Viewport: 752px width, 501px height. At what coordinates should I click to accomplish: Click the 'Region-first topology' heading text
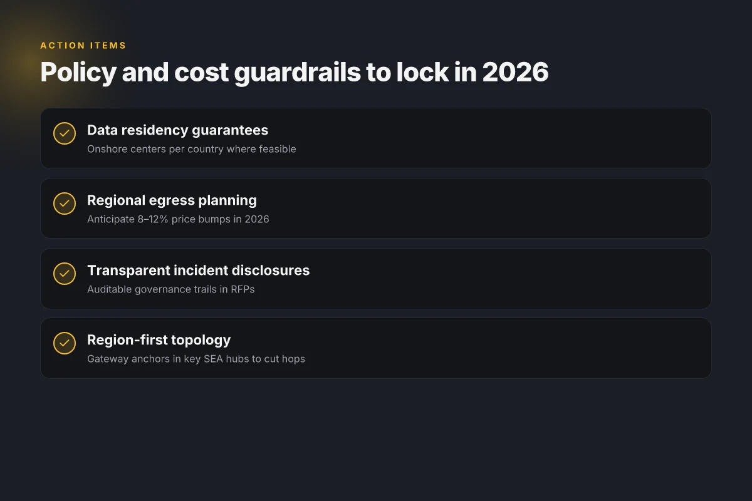[x=159, y=340]
